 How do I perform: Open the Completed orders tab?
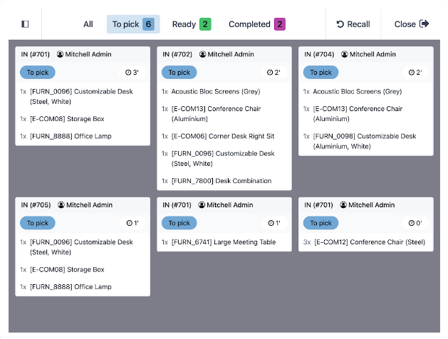(249, 24)
